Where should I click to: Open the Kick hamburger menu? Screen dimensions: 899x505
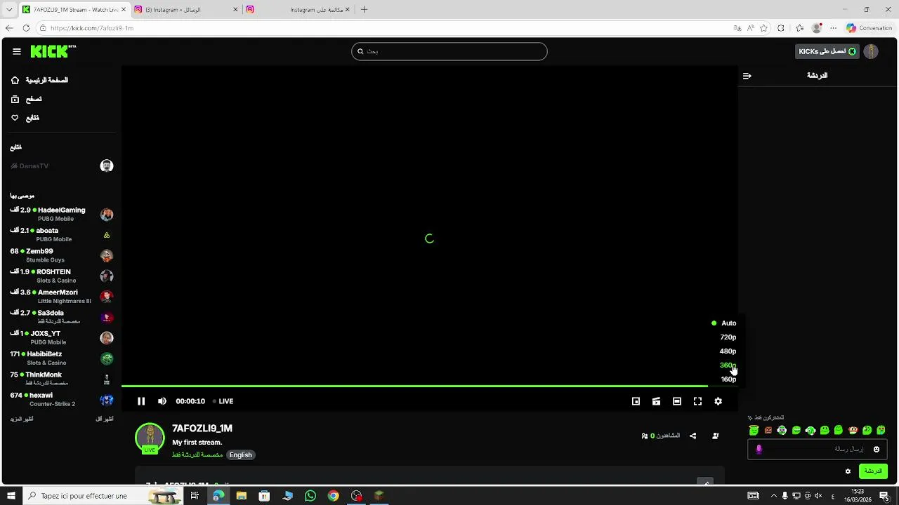click(16, 51)
